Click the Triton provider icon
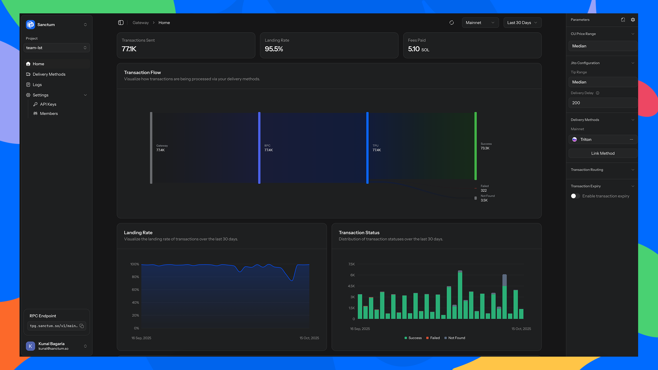Viewport: 658px width, 370px height. click(575, 139)
